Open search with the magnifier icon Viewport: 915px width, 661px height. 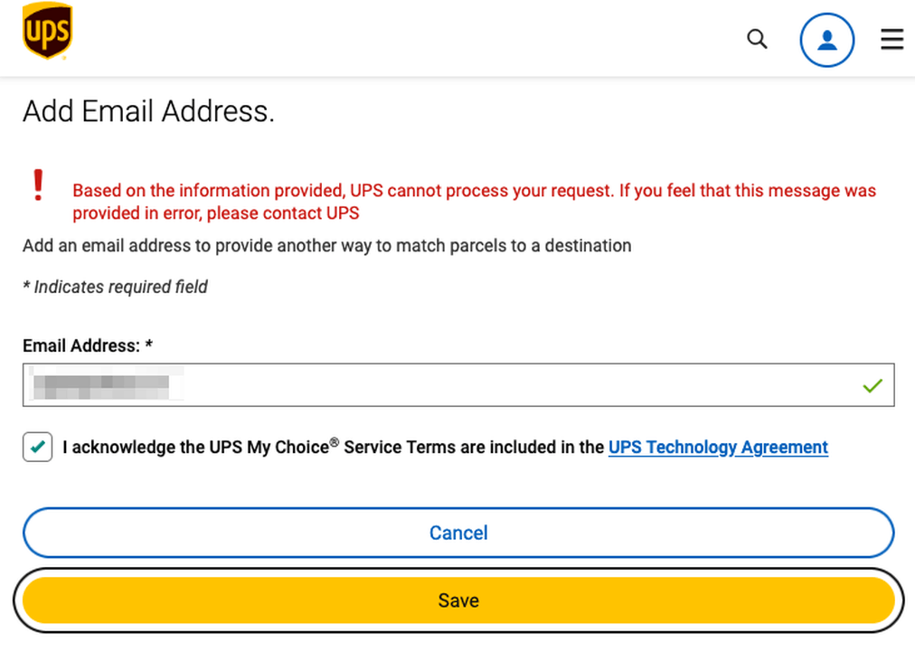click(757, 39)
